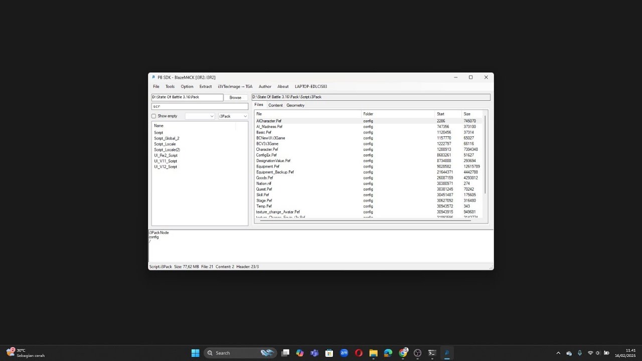Open the Windows Start menu

(195, 353)
